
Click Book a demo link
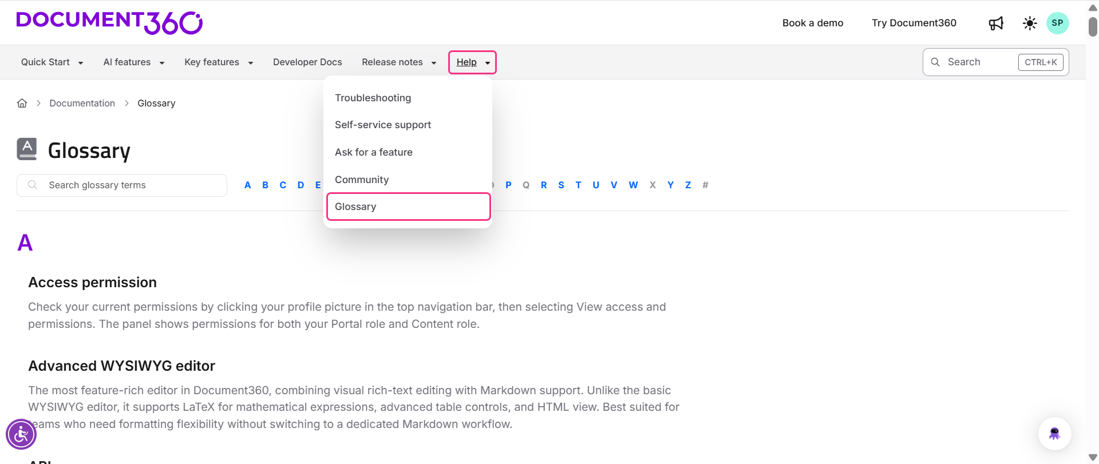[x=813, y=23]
